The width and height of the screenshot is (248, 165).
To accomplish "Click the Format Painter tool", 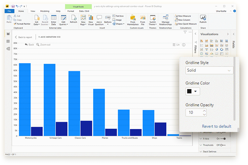I will click(22, 24).
